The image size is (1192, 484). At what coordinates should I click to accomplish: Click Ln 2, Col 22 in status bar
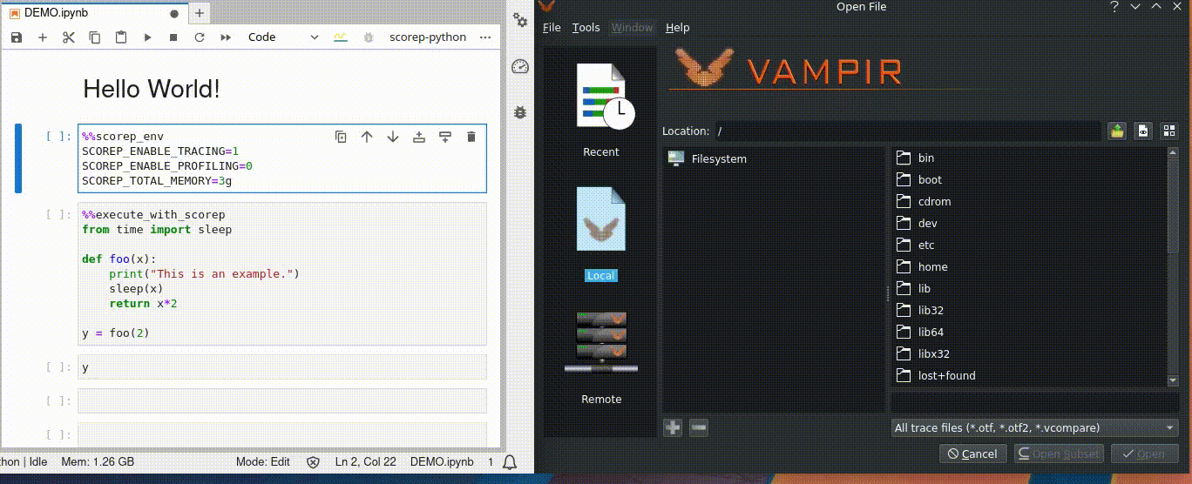coord(366,462)
